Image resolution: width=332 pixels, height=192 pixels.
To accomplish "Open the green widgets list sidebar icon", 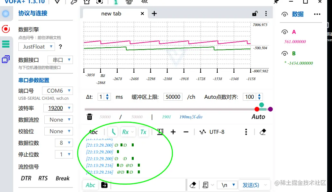I will [x=6, y=44].
